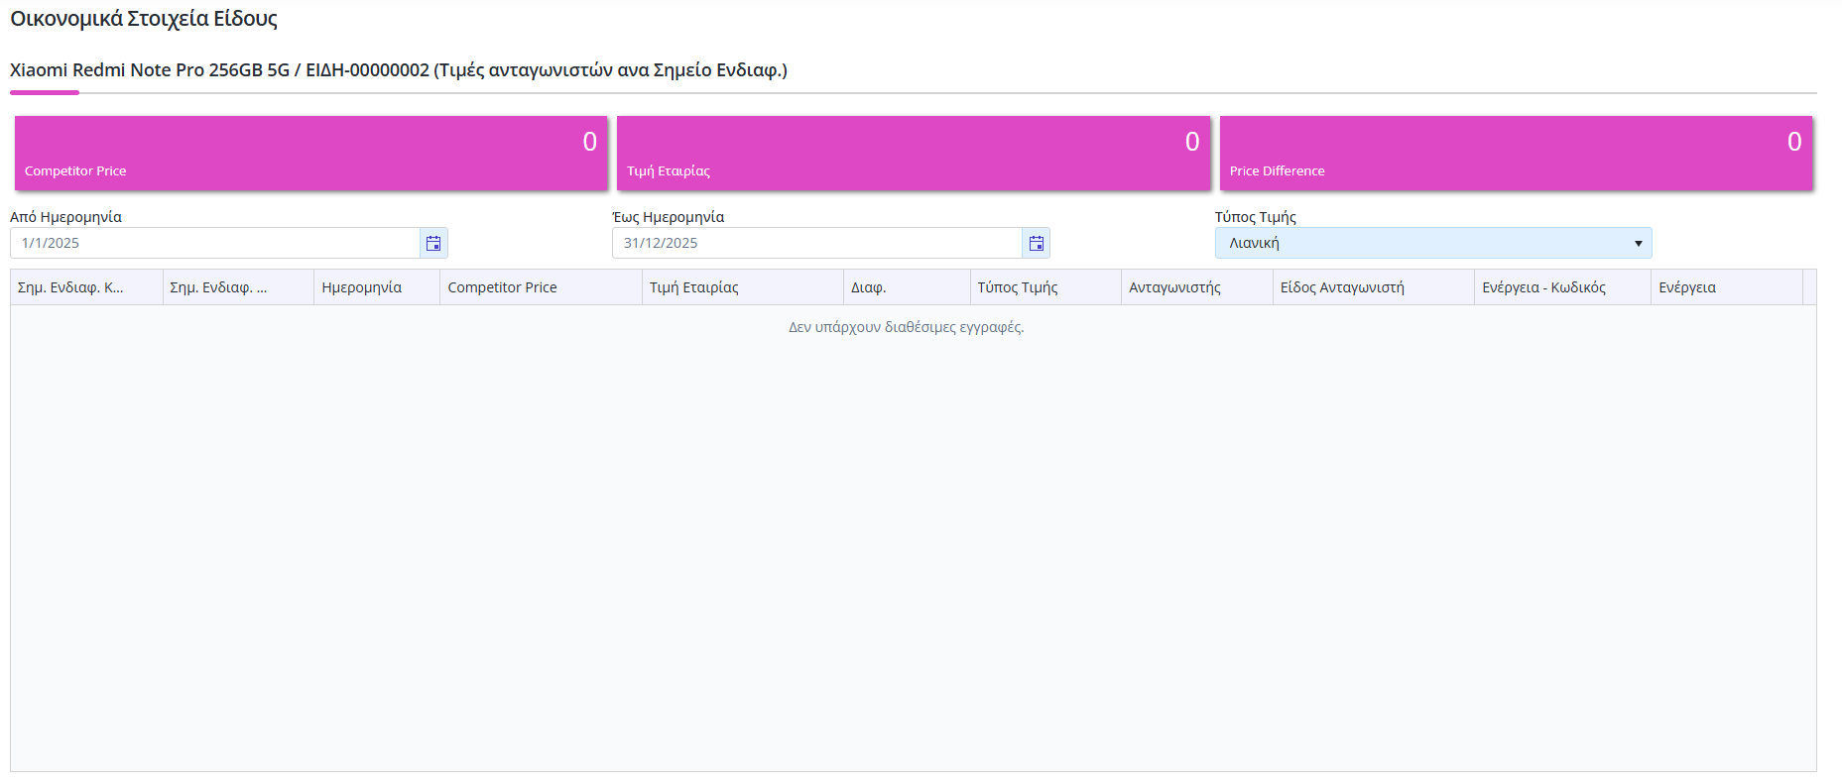Screen dimensions: 1842x783
Task: Click the Από Ημερομηνία date field 1/1/2025
Action: point(215,243)
